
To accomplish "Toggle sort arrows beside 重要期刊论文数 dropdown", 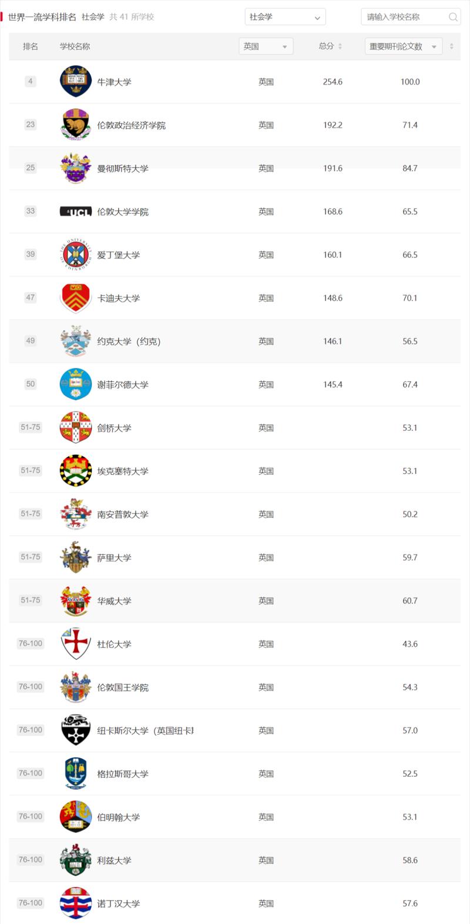I will point(451,46).
